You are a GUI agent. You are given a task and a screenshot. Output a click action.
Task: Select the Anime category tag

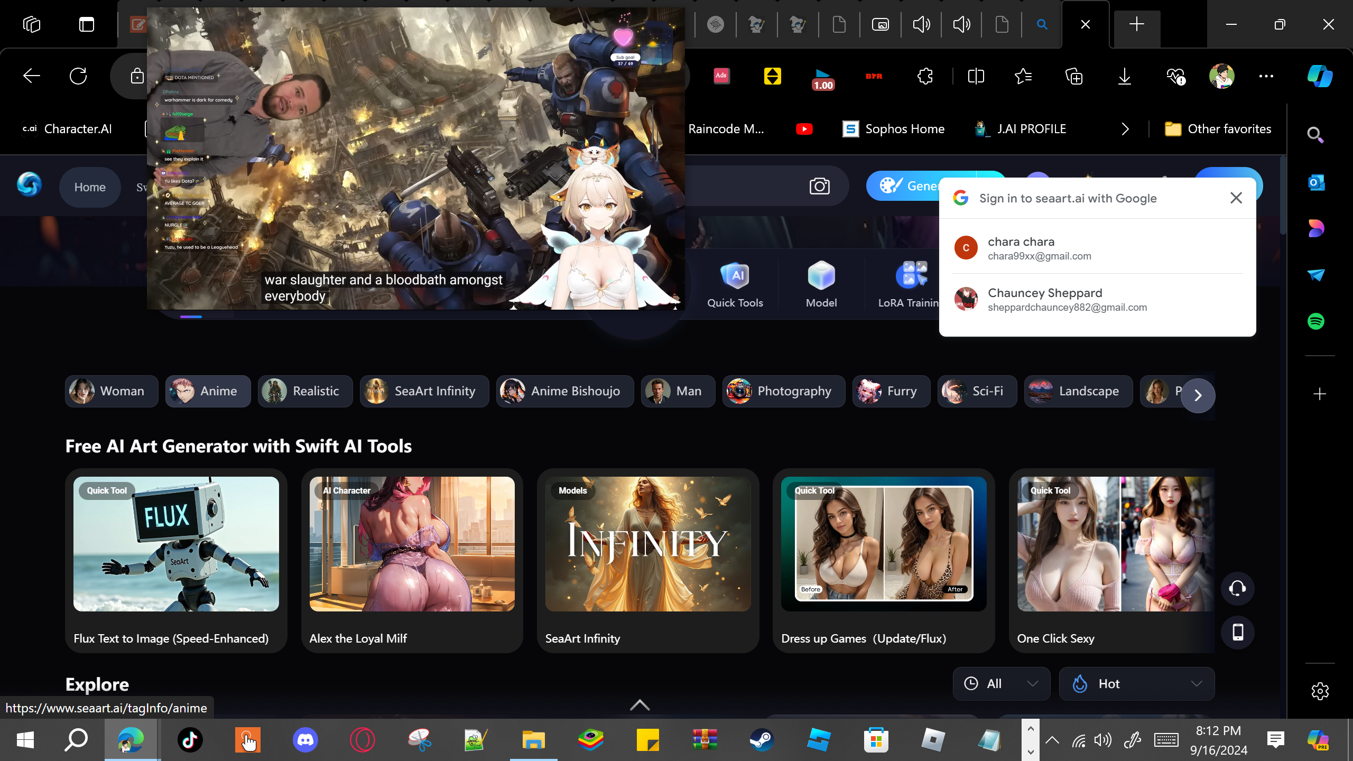208,391
